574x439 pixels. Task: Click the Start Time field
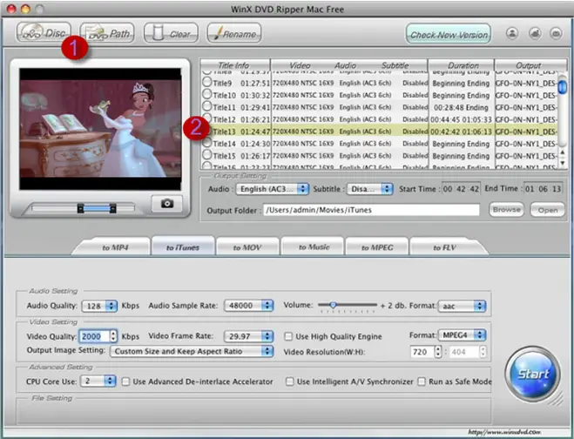pos(461,189)
